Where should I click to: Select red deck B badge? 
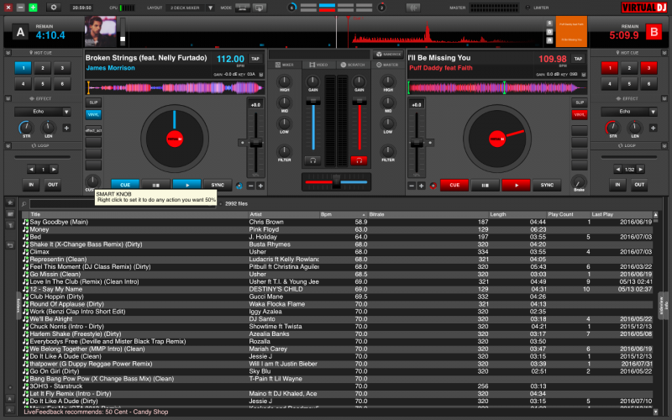pos(654,32)
